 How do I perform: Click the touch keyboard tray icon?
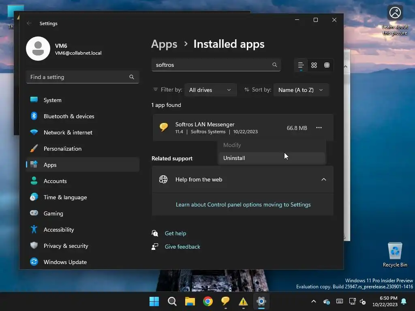[340, 301]
